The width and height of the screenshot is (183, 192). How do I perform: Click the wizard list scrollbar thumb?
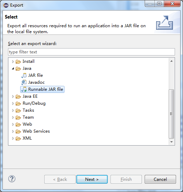(171, 114)
